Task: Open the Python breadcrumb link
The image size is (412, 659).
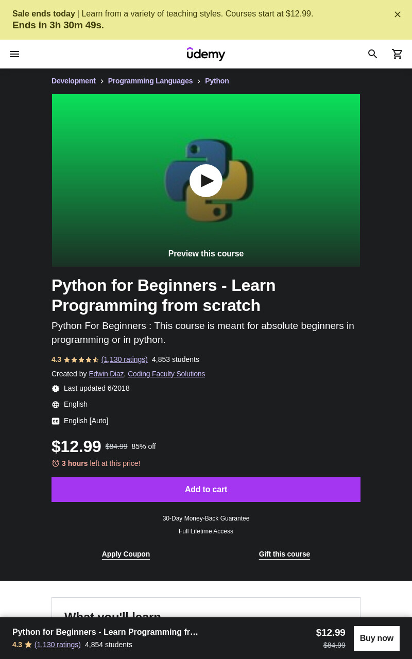Action: (217, 81)
